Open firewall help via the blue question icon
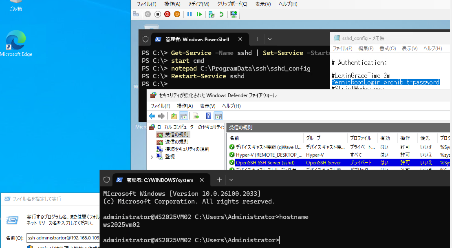The width and height of the screenshot is (452, 248). [208, 116]
